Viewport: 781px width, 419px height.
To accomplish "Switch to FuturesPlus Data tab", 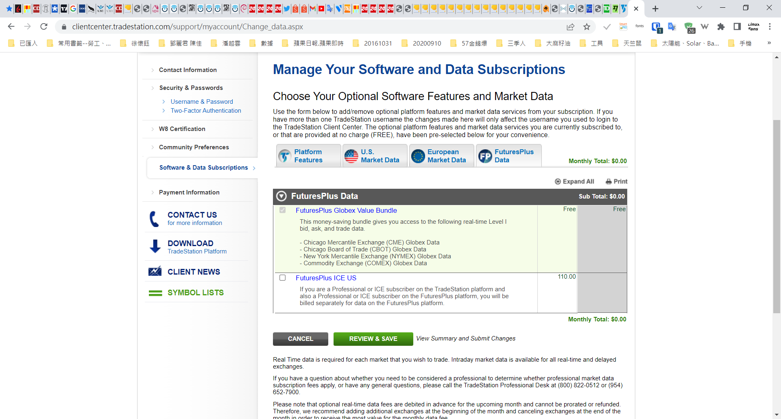I will (x=509, y=156).
